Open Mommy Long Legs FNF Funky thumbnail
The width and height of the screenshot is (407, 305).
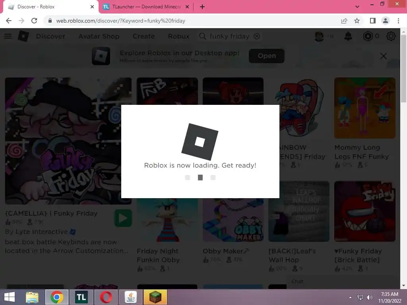tap(365, 108)
